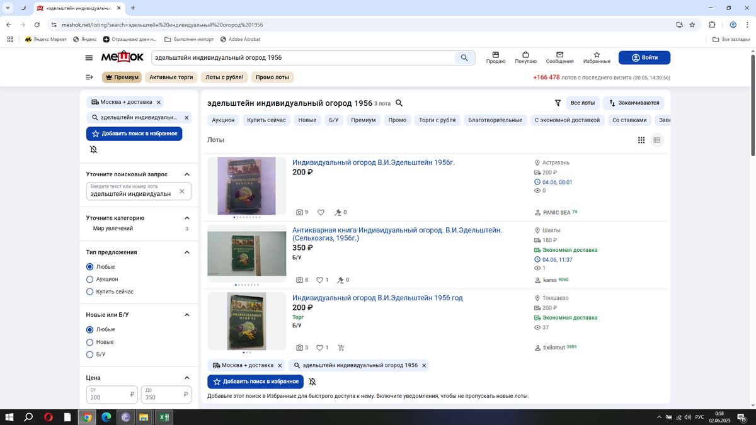This screenshot has height=425, width=756.
Task: Remove Москва + доставка filter chip in sidebar
Action: pos(159,102)
